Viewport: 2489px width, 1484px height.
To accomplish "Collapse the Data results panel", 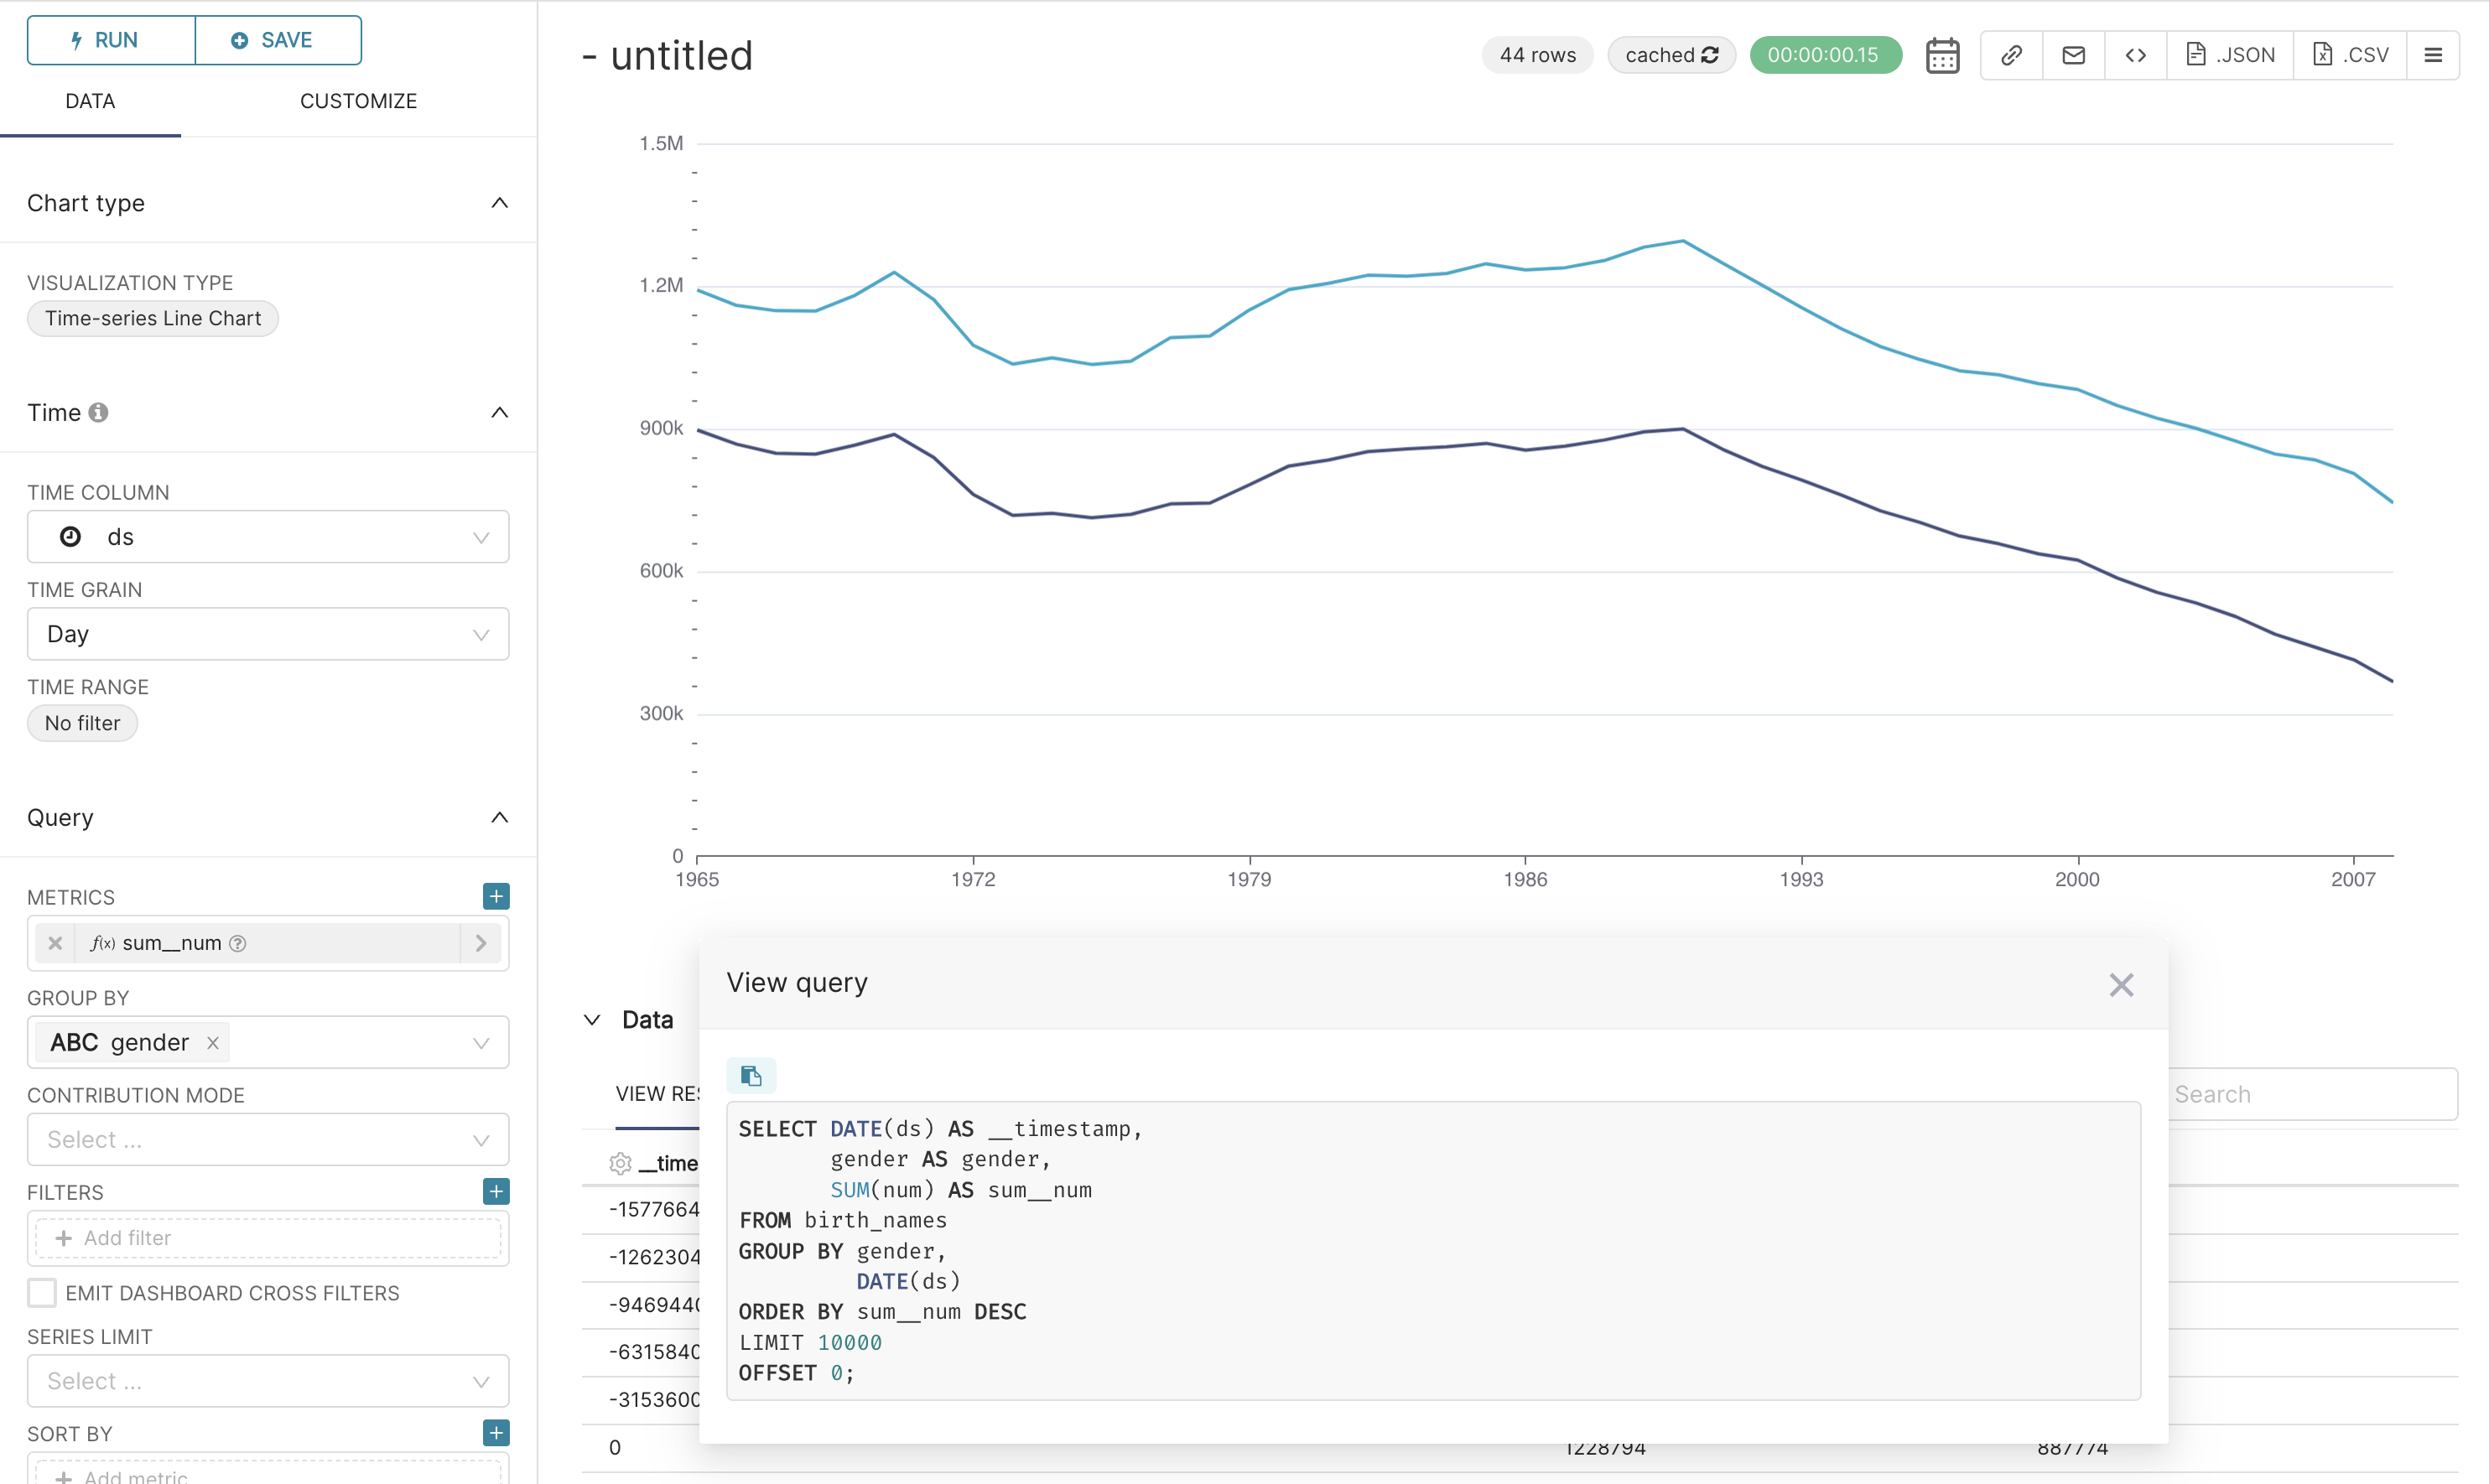I will pos(591,1019).
